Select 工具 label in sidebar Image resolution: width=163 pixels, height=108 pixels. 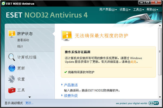(x=21, y=90)
